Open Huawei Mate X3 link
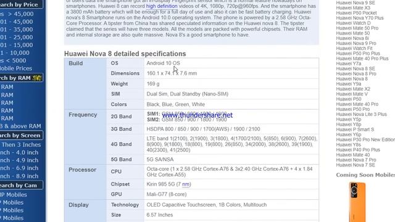The height and width of the screenshot is (222, 395). 353,8
